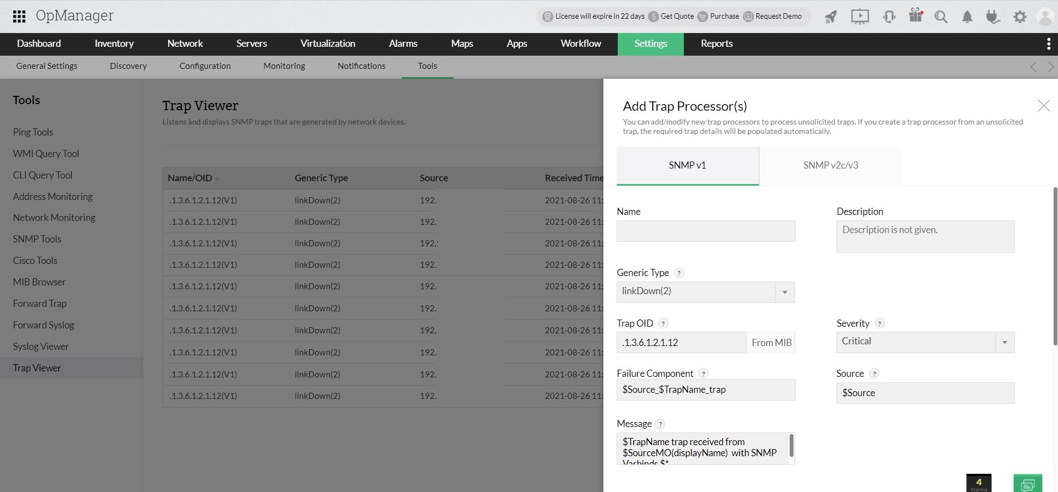Open SNMP Tools in sidebar
Image resolution: width=1058 pixels, height=492 pixels.
click(x=37, y=239)
